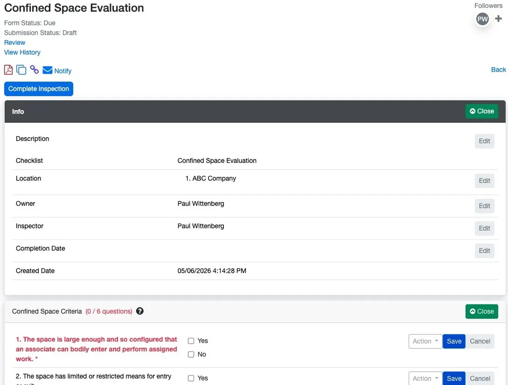The width and height of the screenshot is (508, 385).
Task: Click Checklist value 'Confined Space Evaluation'
Action: [217, 161]
